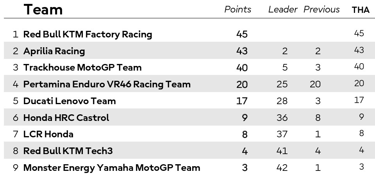Select Honda HRC Castrol's THA points cell
This screenshot has width=375, height=181.
coord(361,117)
